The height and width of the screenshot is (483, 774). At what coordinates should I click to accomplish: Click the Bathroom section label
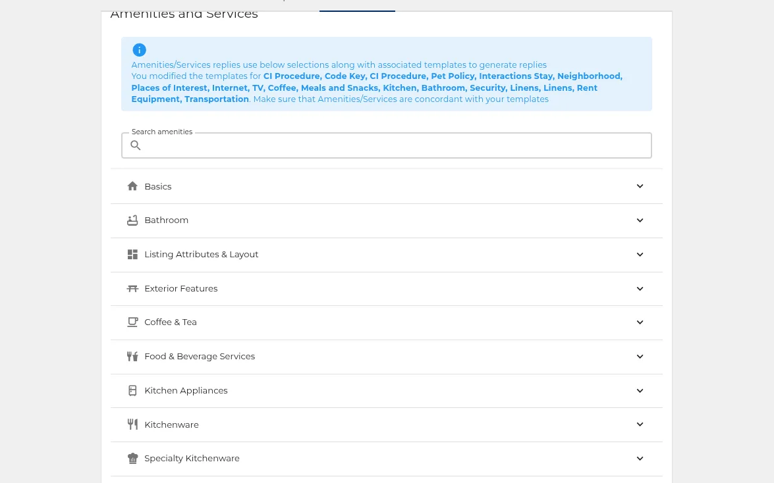(167, 220)
